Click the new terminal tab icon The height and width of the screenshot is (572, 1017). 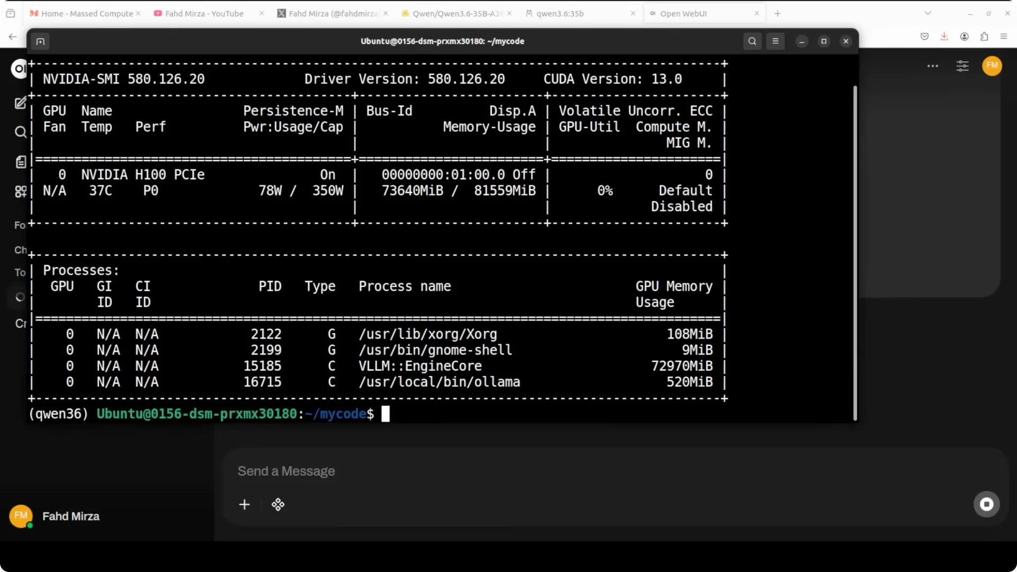40,41
